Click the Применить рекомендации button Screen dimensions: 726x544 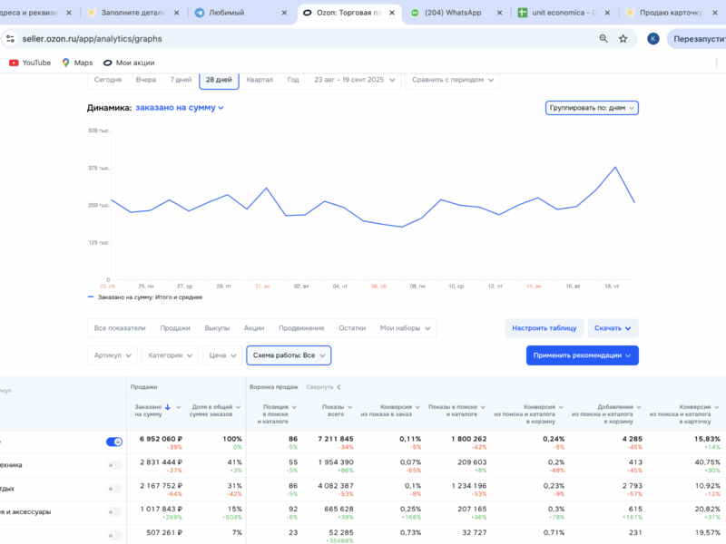tap(582, 355)
